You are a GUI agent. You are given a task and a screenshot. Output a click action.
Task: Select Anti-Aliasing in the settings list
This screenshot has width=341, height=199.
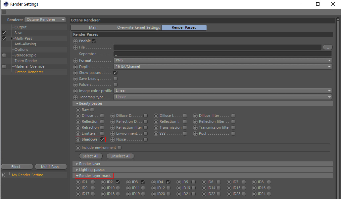coord(25,44)
